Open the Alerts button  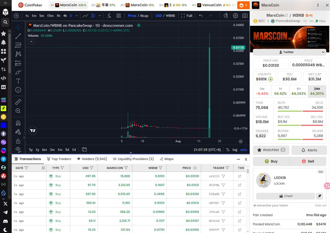(309, 150)
